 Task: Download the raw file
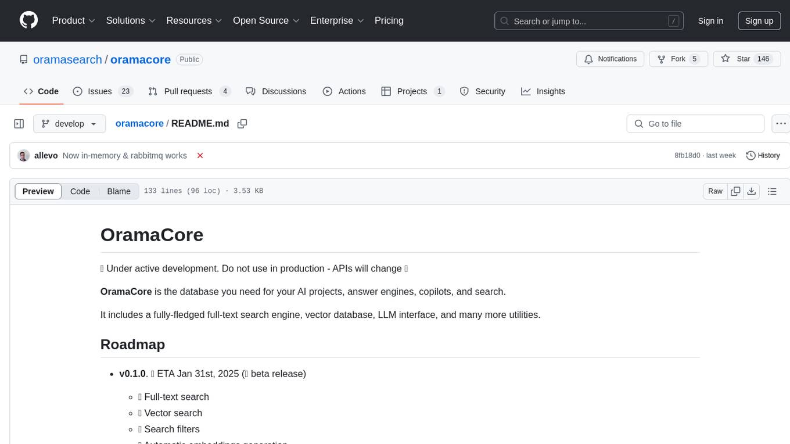751,191
